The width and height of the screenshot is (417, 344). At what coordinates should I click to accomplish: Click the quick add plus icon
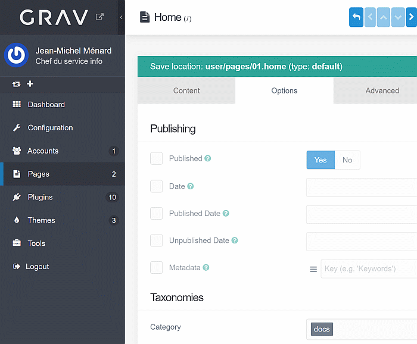[x=30, y=84]
